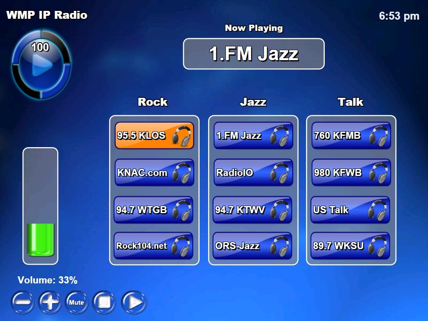
Task: Stop playback with the square stop button
Action: tap(104, 302)
